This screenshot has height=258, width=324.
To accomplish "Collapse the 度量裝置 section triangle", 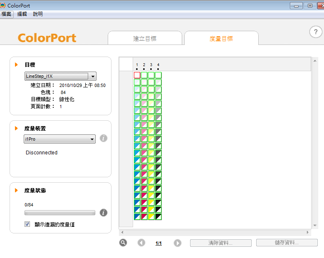I will tap(16, 129).
